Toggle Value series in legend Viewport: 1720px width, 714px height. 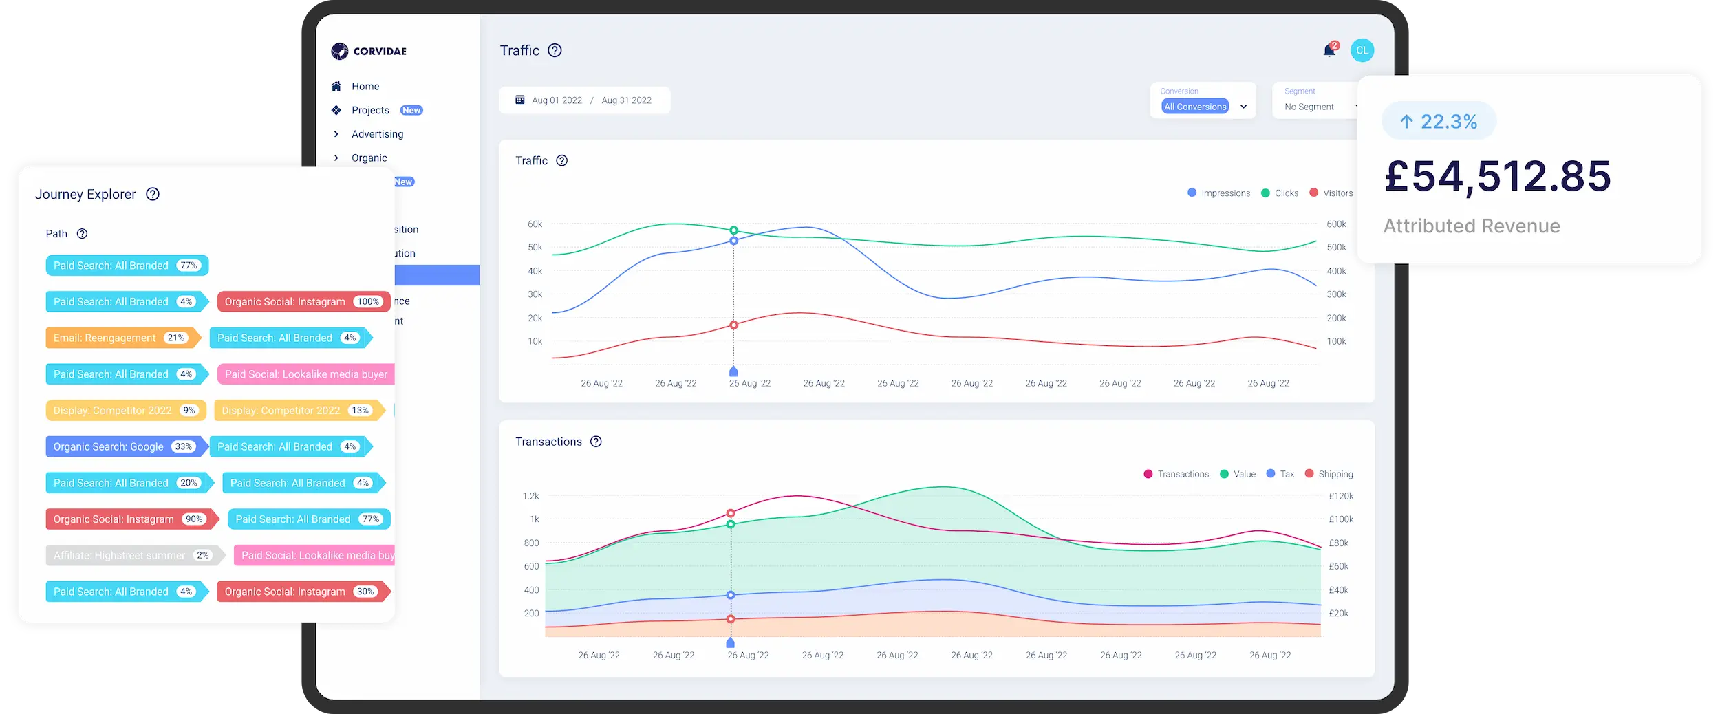(x=1238, y=474)
